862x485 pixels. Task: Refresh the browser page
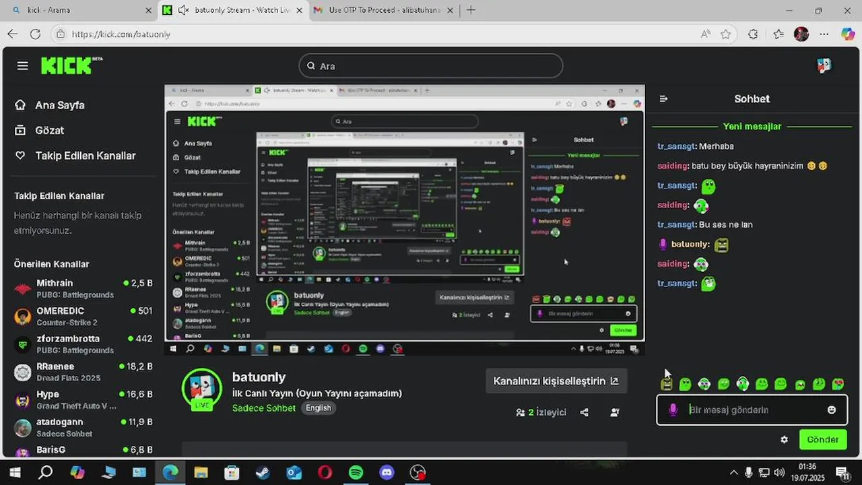tap(36, 34)
